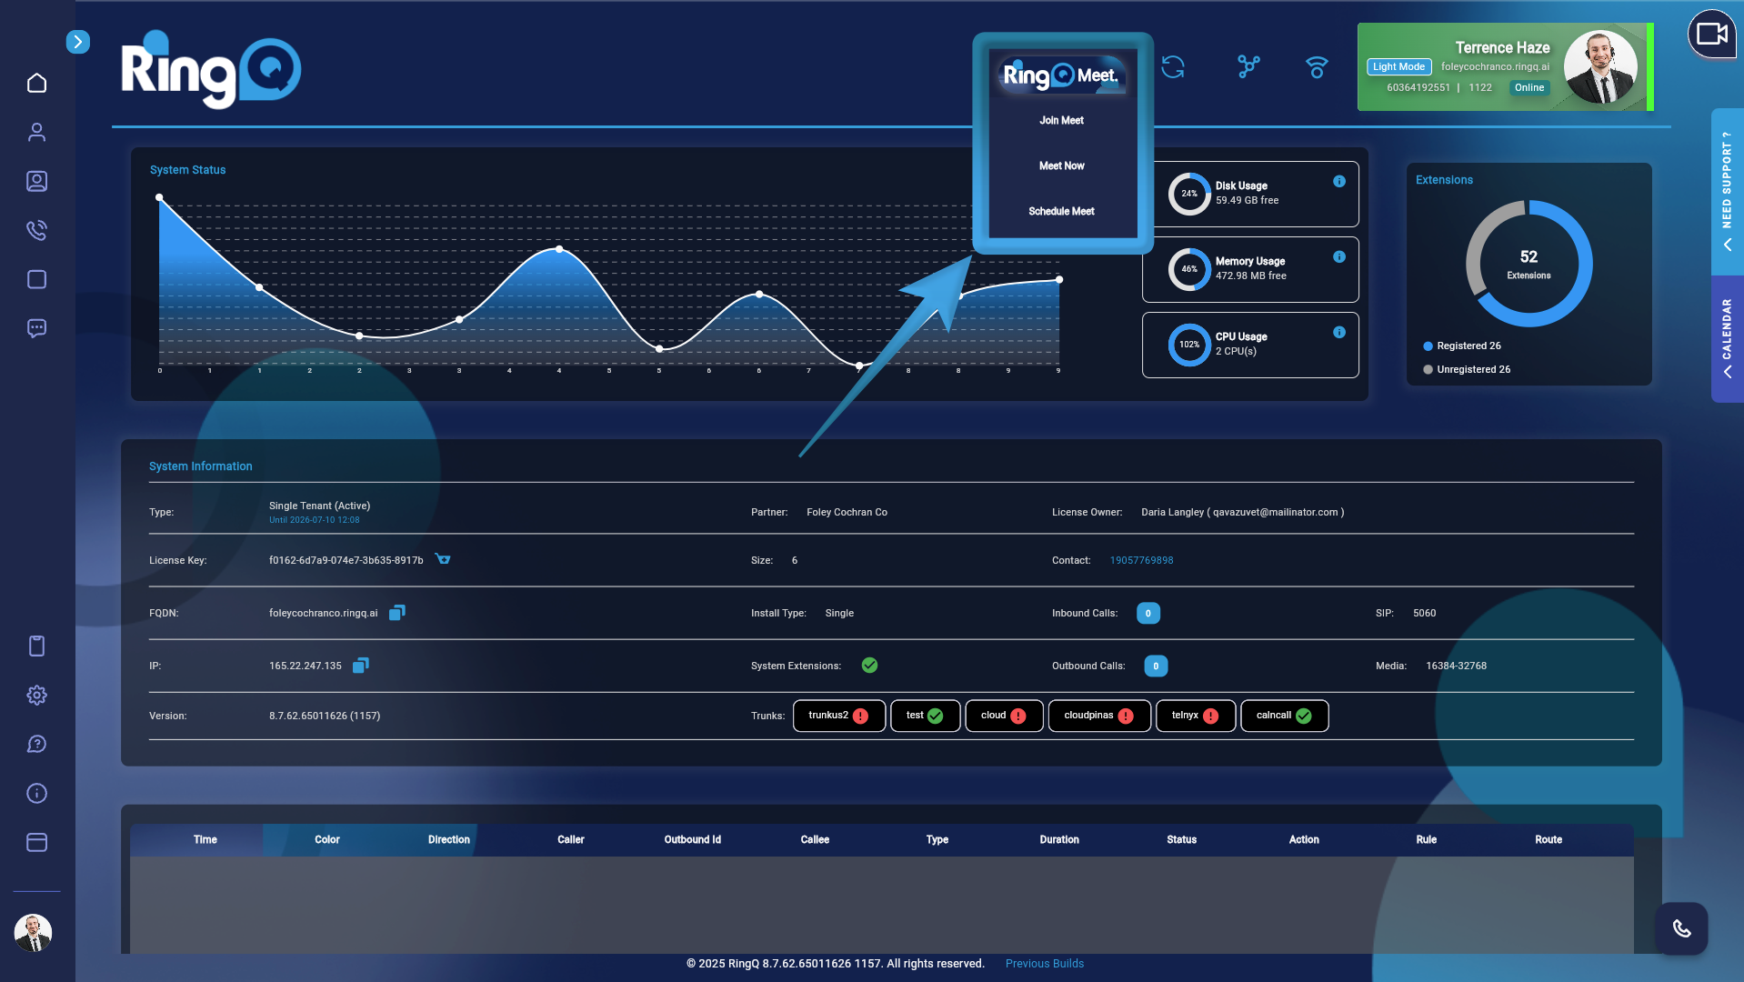Viewport: 1744px width, 982px height.
Task: Open the Home dashboard sidebar icon
Action: 36,83
